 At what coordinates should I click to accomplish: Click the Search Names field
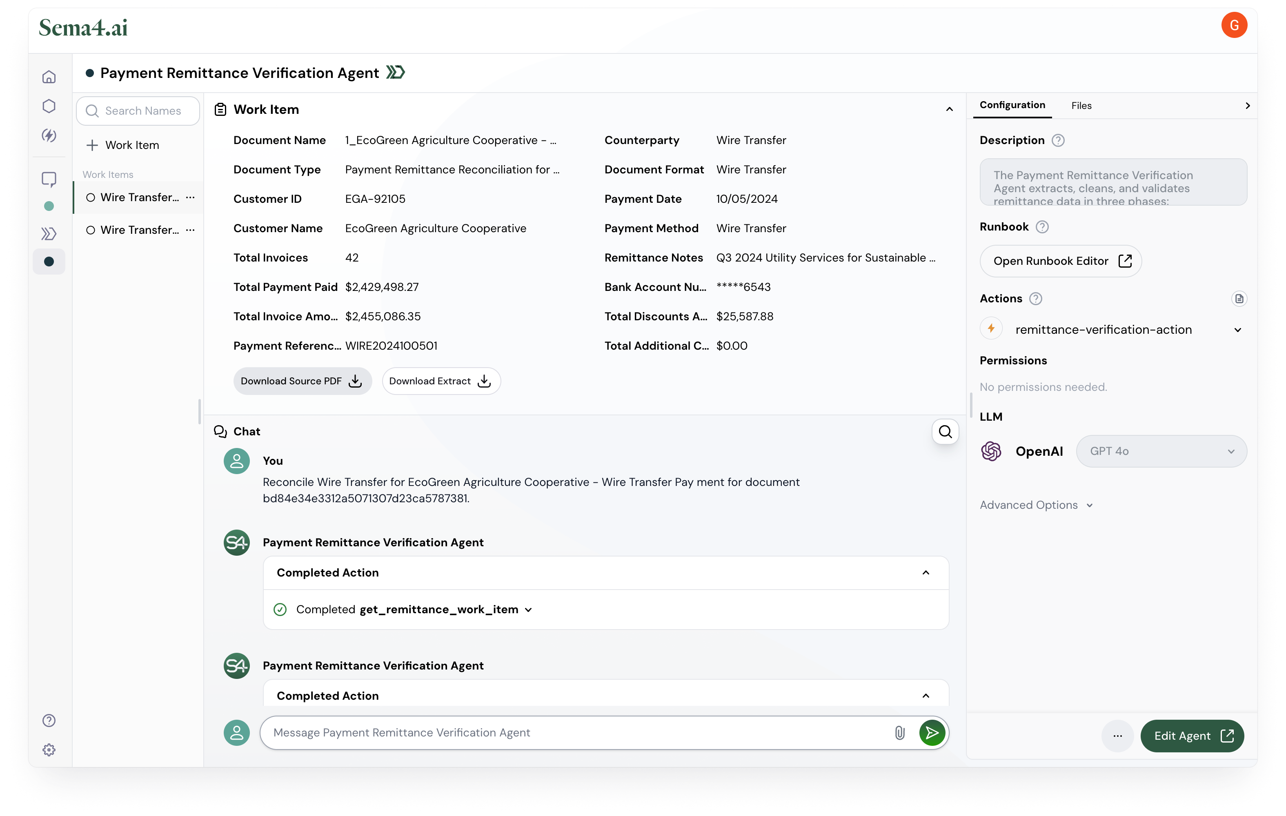coord(138,111)
